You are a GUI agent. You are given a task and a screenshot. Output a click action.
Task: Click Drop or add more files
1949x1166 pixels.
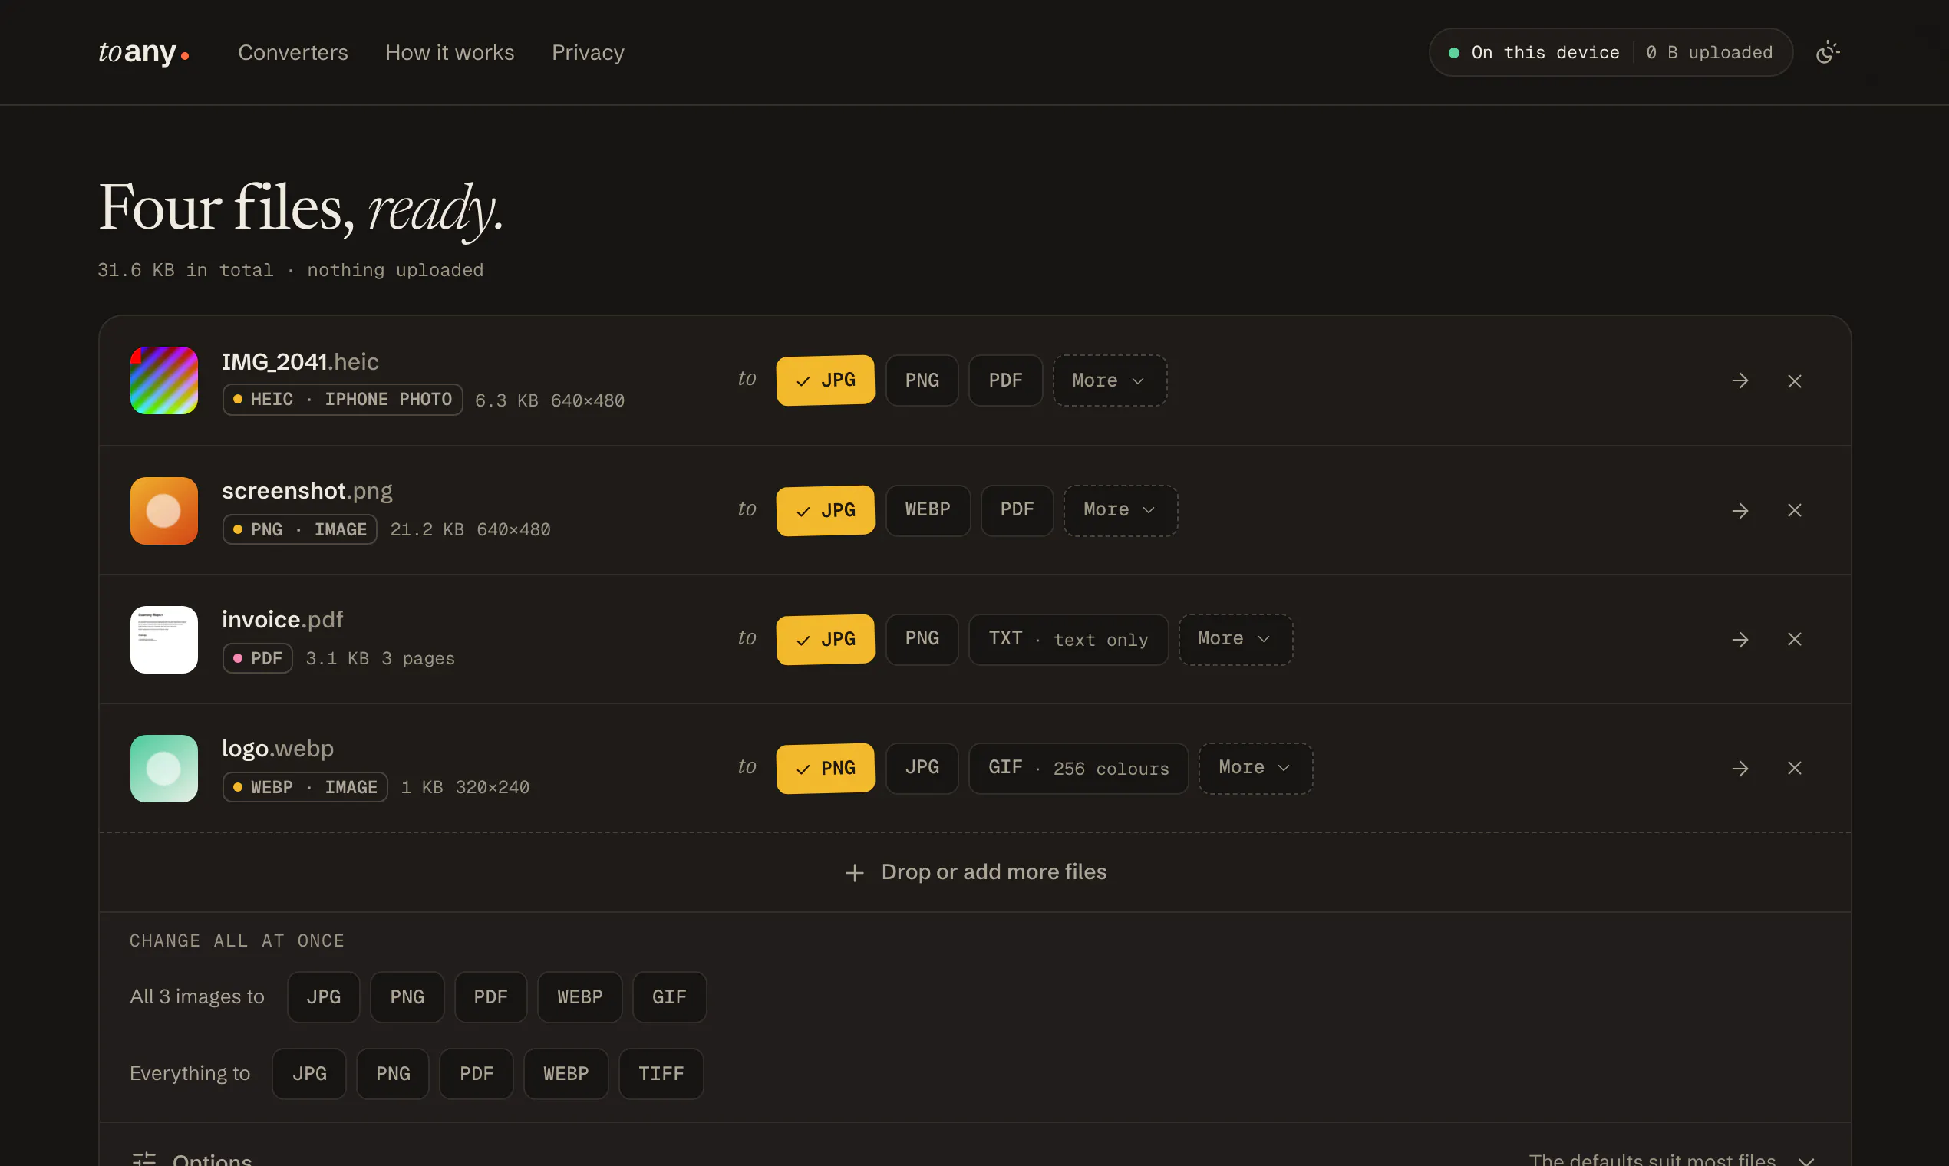coord(975,872)
